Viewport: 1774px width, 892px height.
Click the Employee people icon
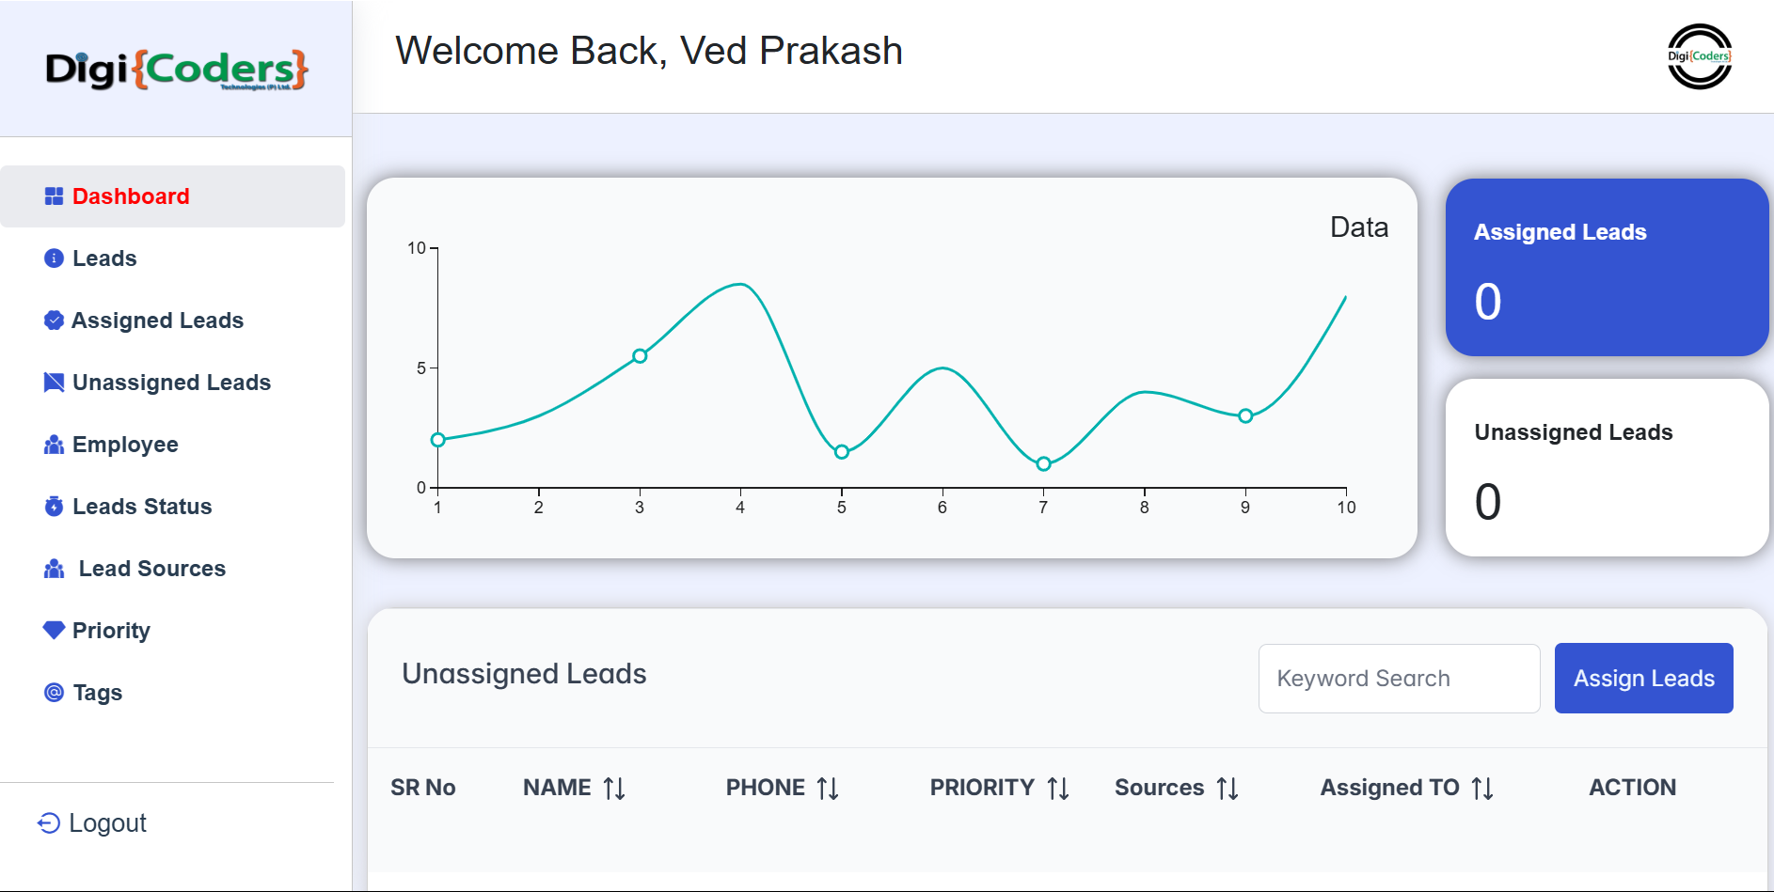click(x=54, y=445)
